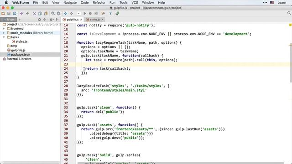Click the Redo arrow icon
292x164 pixels.
pyautogui.click(x=27, y=13)
